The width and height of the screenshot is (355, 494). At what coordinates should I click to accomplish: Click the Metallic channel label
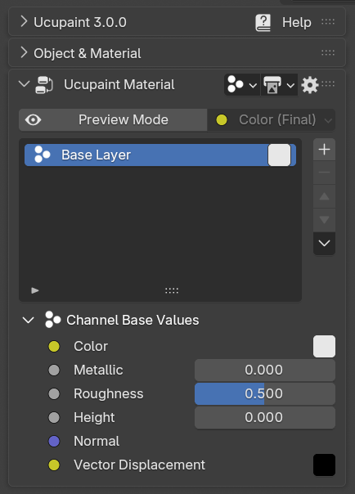(98, 370)
